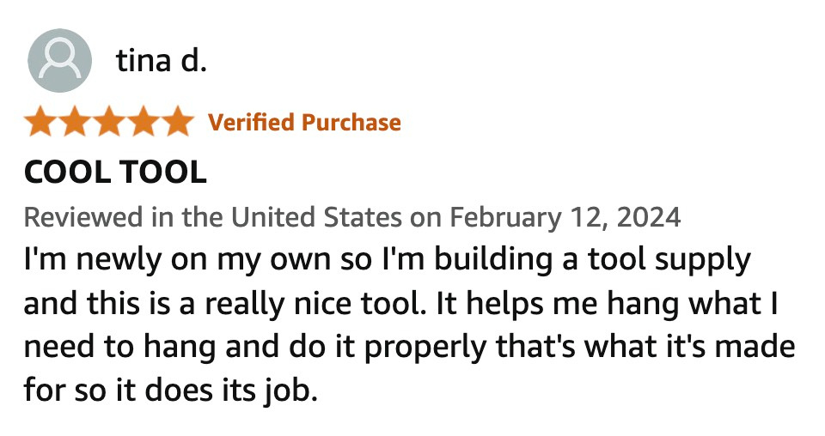Click the first line of the review body
This screenshot has height=436, width=825.
coord(388,261)
